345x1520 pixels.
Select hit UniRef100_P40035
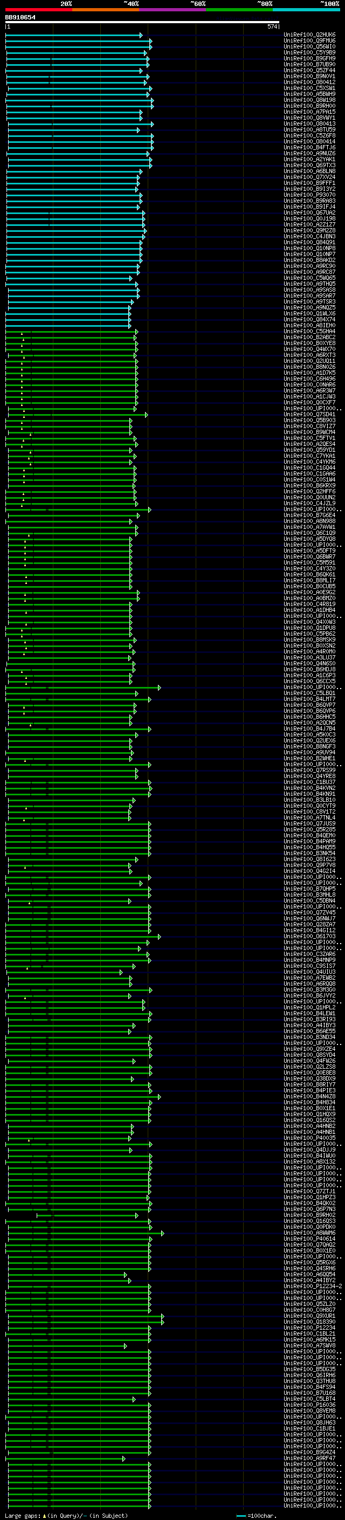coord(309,1138)
